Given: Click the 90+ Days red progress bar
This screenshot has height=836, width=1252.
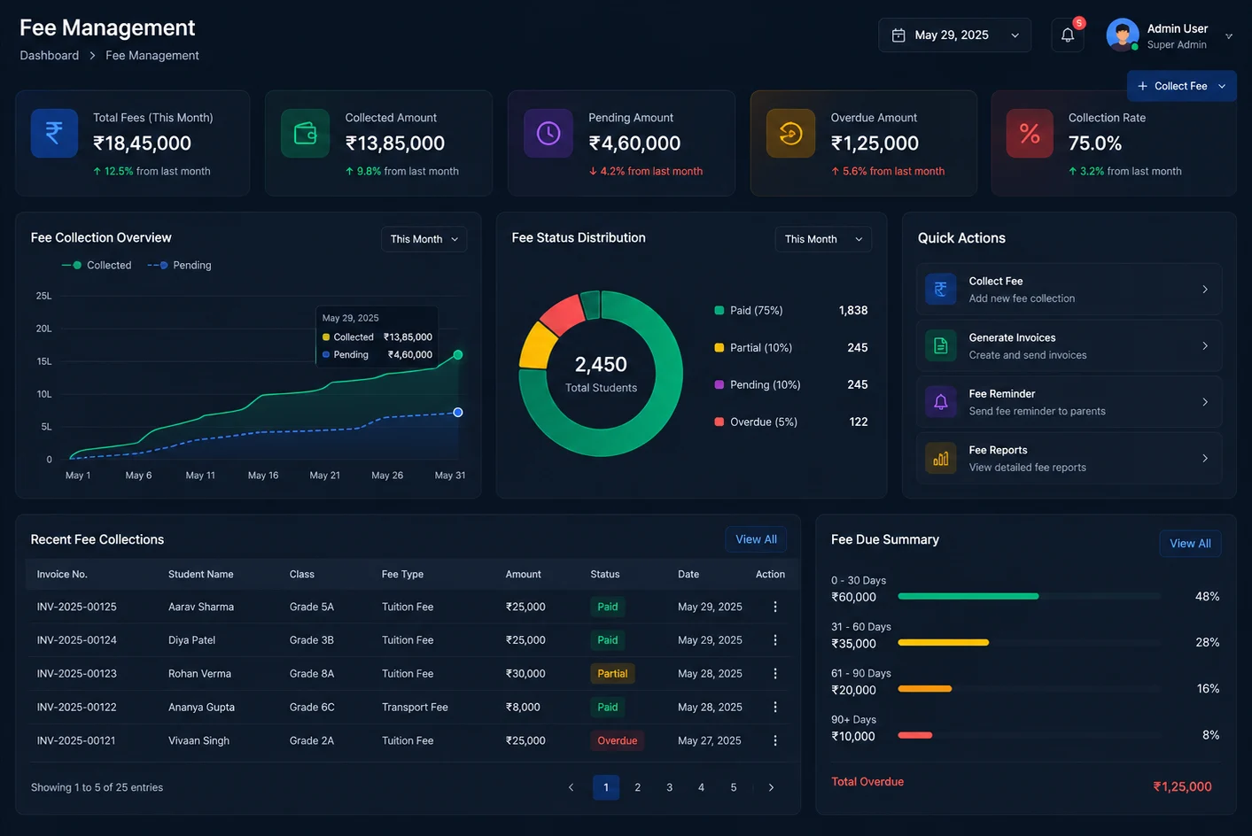Looking at the screenshot, I should click(x=915, y=735).
